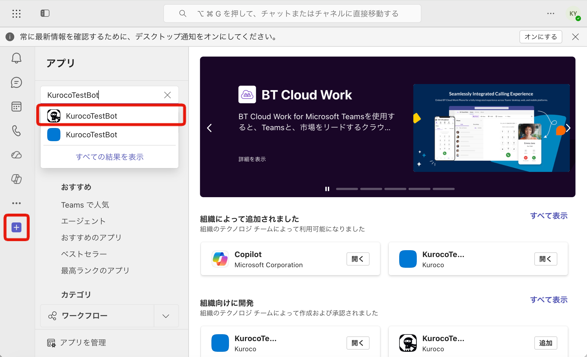
Task: Open Copilot app with 開く button
Action: [x=358, y=259]
